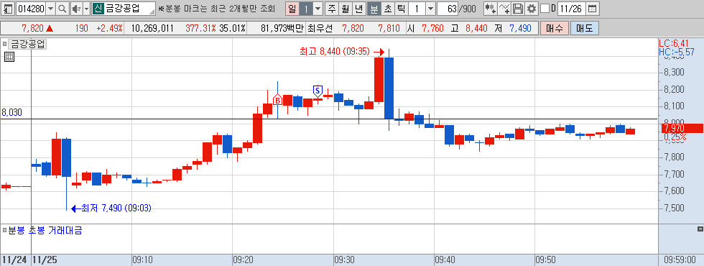The width and height of the screenshot is (704, 266).
Task: Click the 최우선 quote label
Action: 320,28
